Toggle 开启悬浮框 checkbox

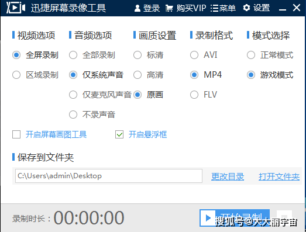point(119,134)
